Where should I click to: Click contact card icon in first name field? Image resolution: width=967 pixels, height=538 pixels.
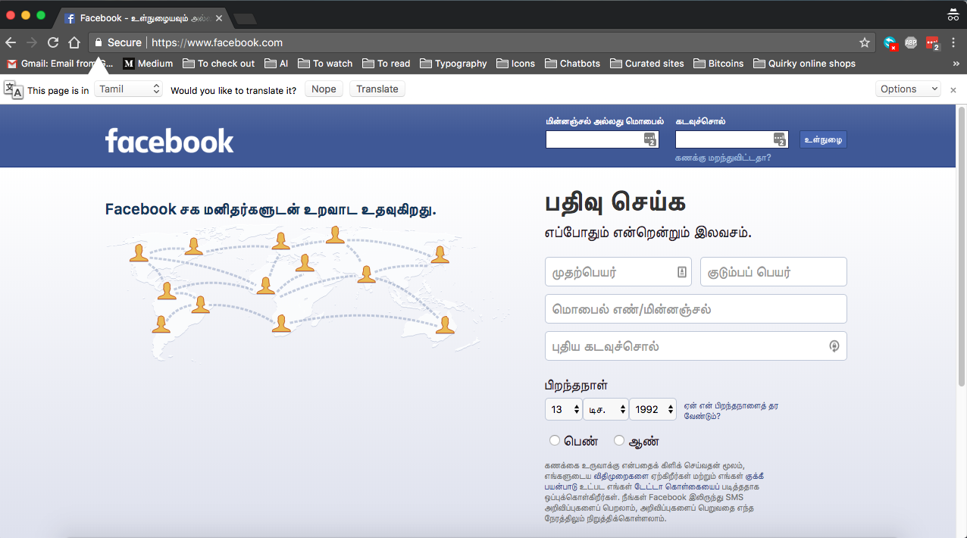(x=681, y=272)
